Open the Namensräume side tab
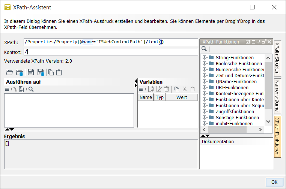Viewport: 286px width, 189px height. (277, 96)
